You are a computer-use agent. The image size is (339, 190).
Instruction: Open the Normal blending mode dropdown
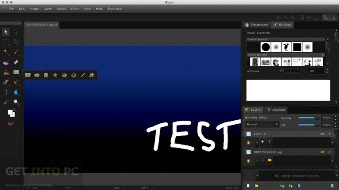(x=262, y=125)
